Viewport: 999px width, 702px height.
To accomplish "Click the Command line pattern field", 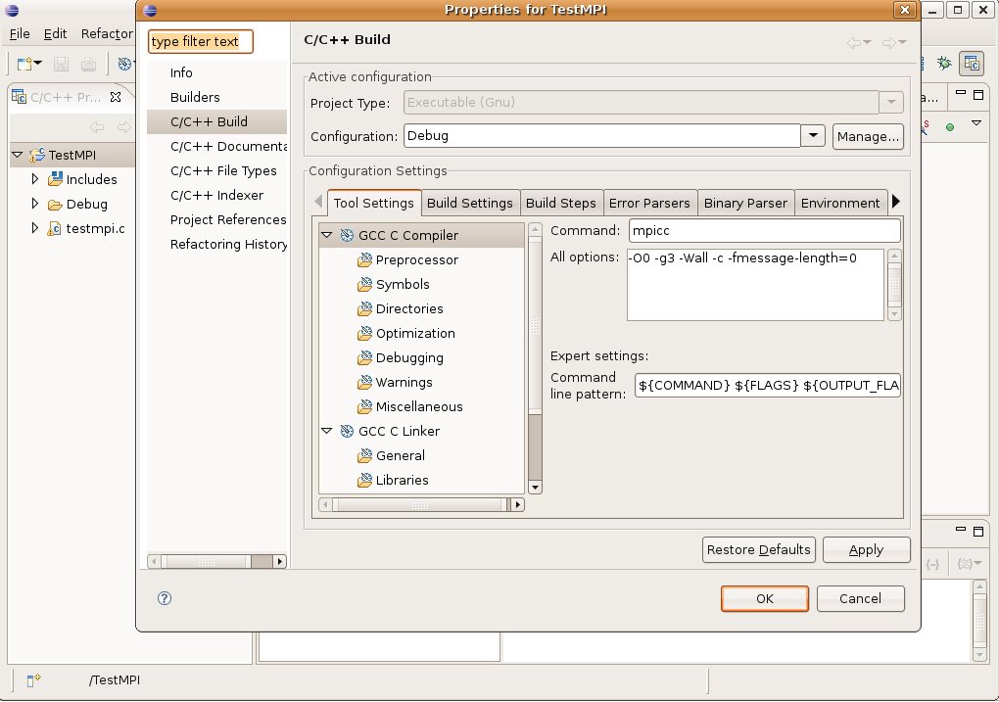I will click(x=768, y=386).
